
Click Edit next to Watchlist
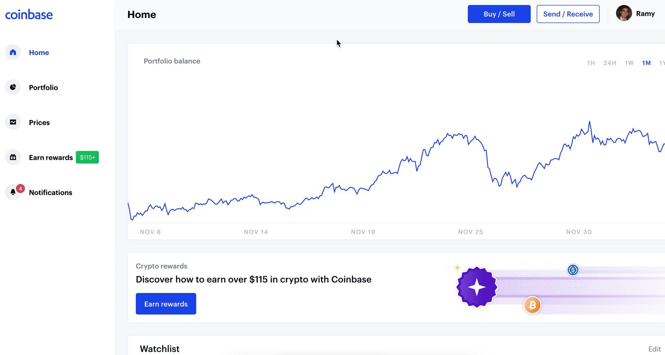tap(655, 349)
